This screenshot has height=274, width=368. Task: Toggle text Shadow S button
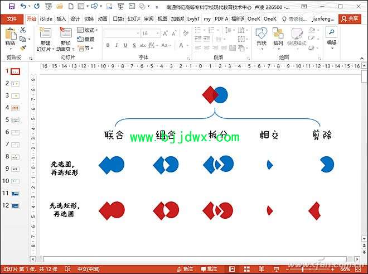(134, 45)
